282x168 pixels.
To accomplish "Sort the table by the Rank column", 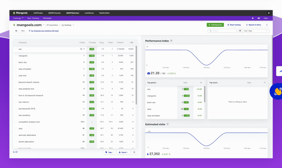I will [x=82, y=42].
